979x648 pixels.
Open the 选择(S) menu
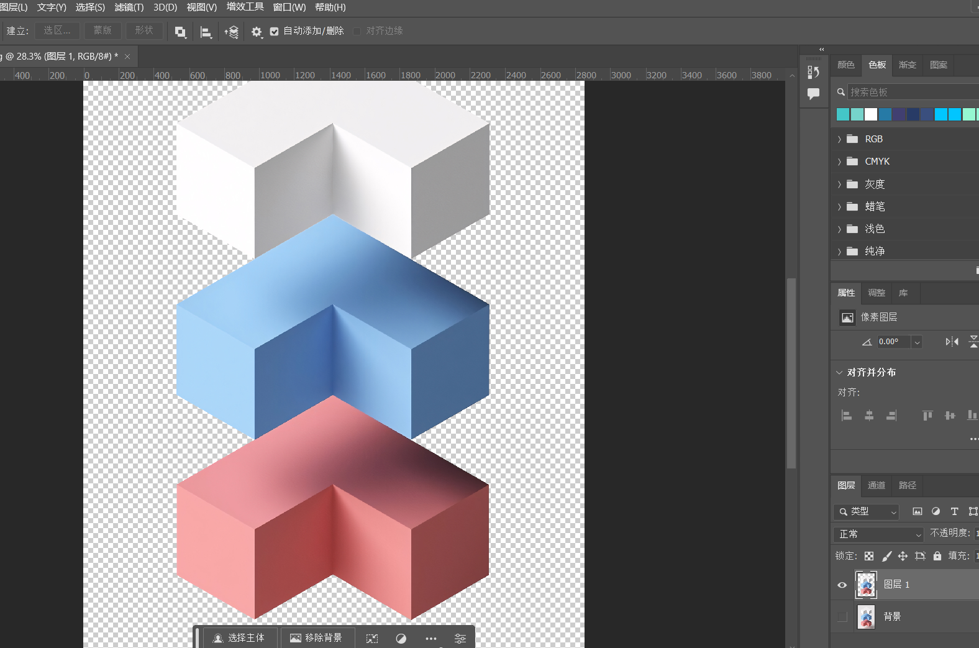(90, 7)
